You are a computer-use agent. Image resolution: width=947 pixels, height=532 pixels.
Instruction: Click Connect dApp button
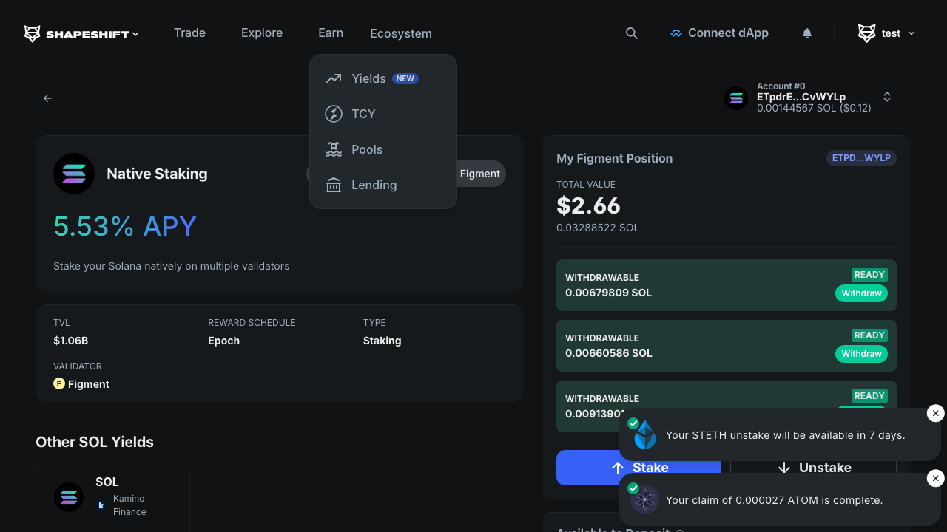pyautogui.click(x=719, y=33)
